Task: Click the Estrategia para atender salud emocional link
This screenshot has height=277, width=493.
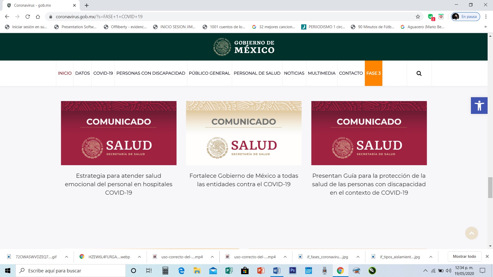Action: (119, 184)
